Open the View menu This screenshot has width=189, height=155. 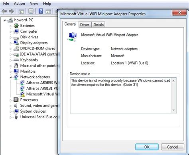34,3
